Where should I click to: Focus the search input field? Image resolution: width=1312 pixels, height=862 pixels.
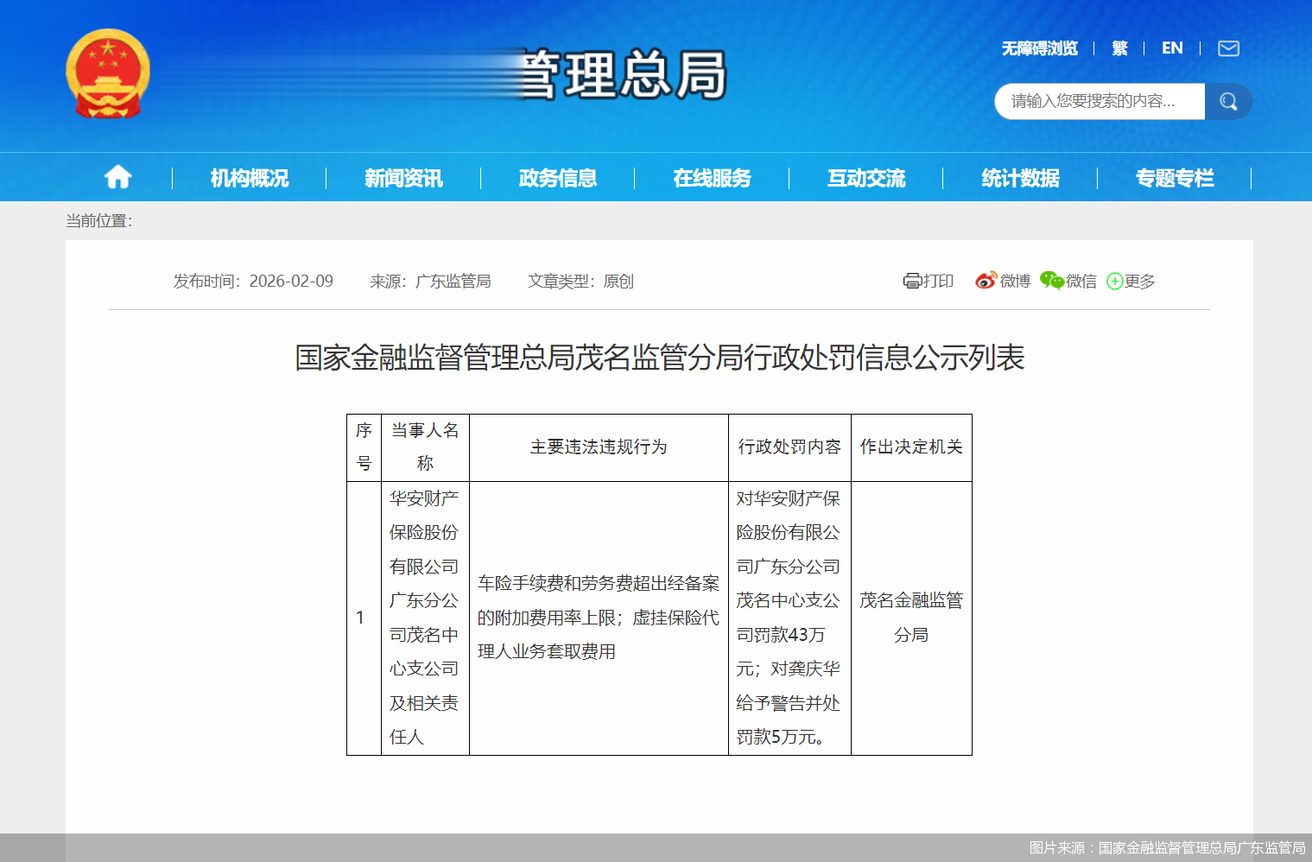click(1100, 102)
